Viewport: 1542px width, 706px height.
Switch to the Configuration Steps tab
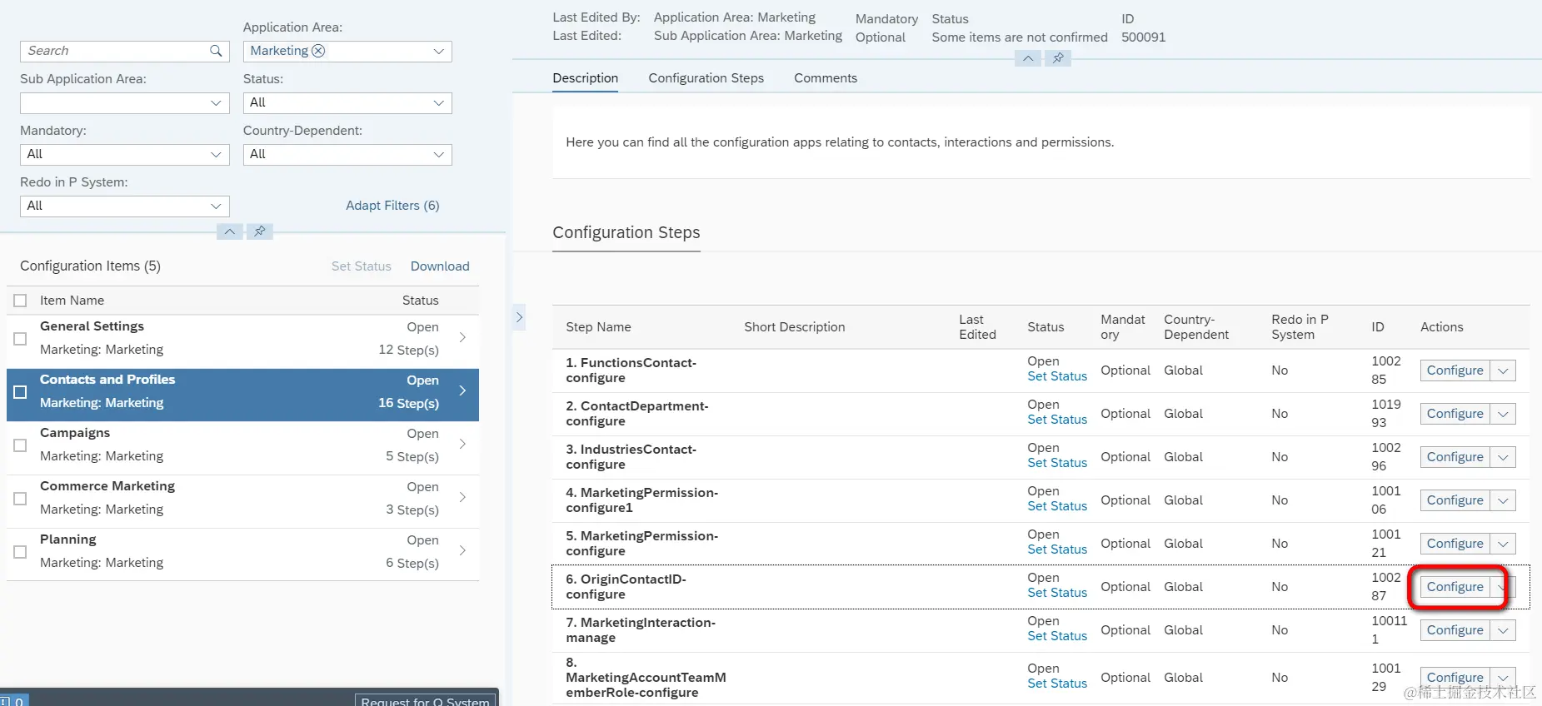pyautogui.click(x=706, y=78)
